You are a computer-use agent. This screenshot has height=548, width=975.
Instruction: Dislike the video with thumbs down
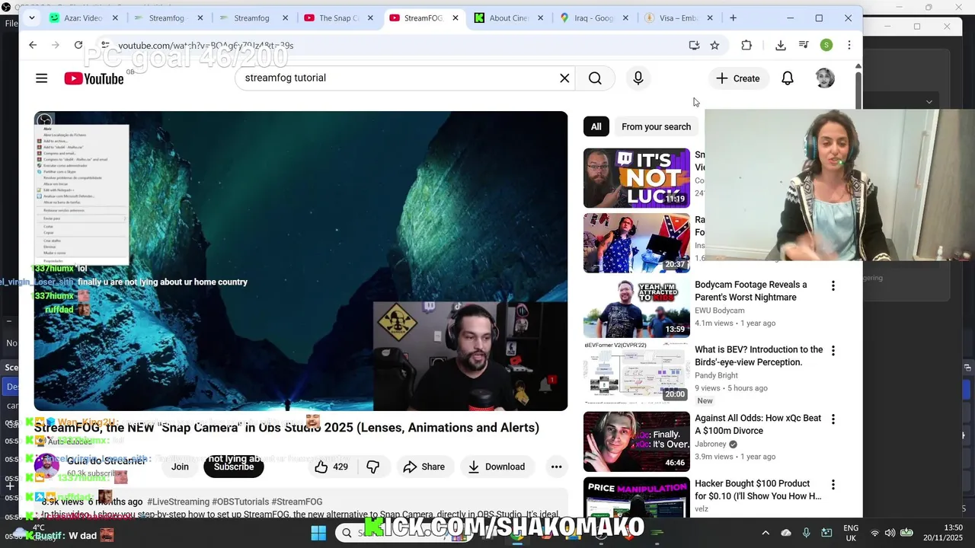[373, 467]
